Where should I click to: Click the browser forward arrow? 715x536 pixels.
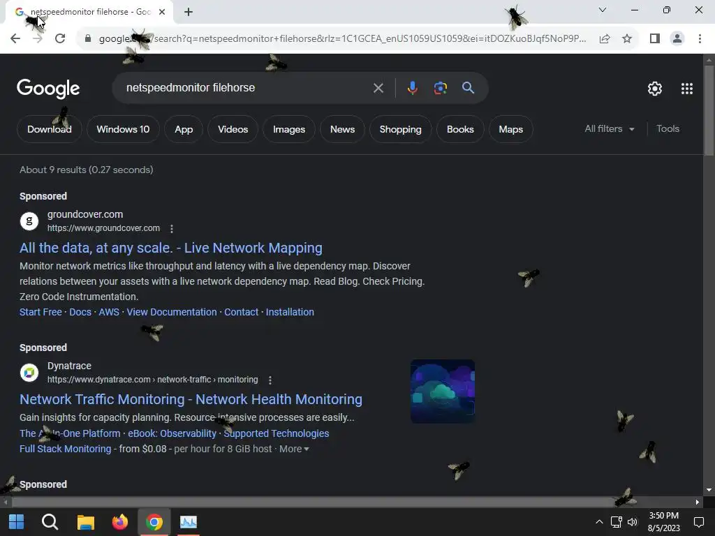coord(38,38)
